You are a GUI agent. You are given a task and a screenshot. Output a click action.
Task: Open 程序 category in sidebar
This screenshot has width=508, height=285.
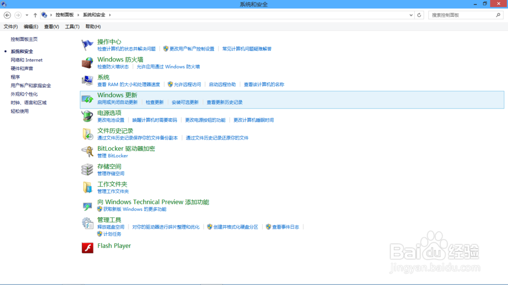(15, 77)
